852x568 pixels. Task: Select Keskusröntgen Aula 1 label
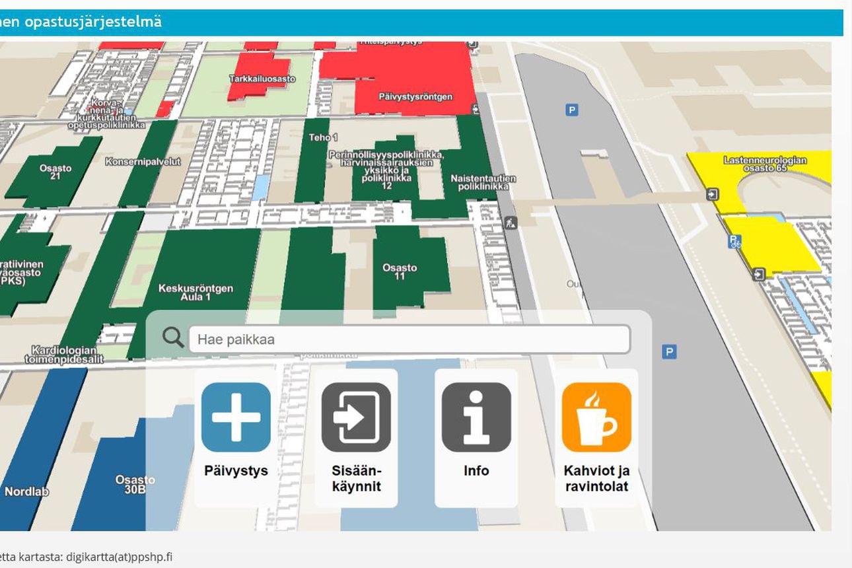pos(195,293)
